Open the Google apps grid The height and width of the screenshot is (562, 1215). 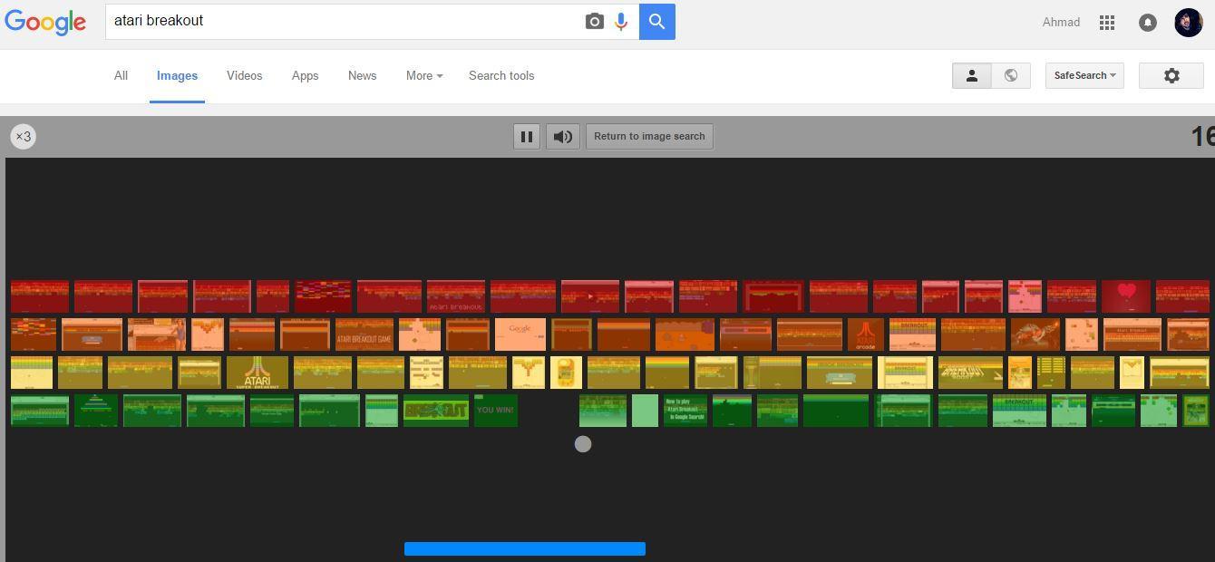pyautogui.click(x=1107, y=23)
